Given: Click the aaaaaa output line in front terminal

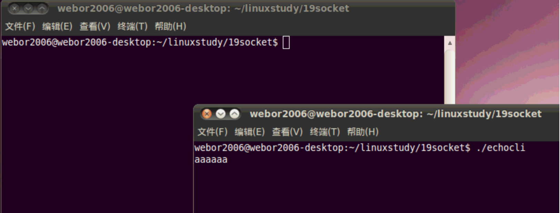Looking at the screenshot, I should 211,160.
